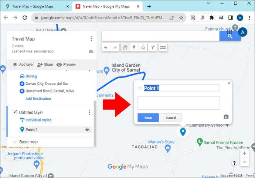This screenshot has height=178, width=255.
Task: Click the Travel Map title text
Action: point(23,39)
